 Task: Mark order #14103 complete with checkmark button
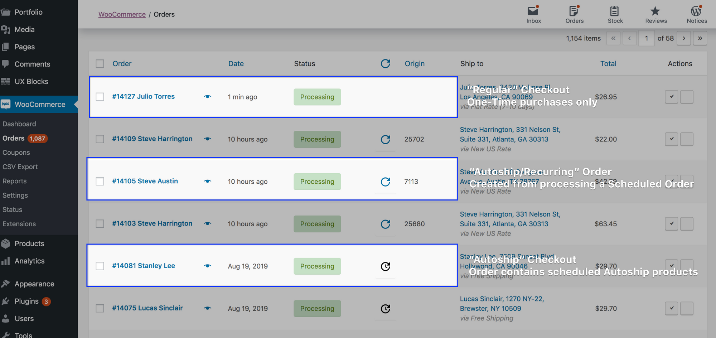[x=672, y=224]
